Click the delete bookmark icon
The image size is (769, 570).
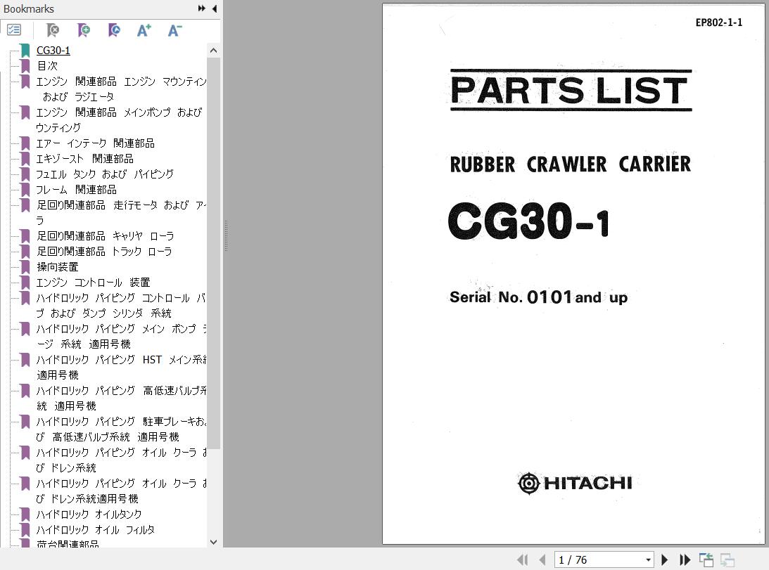(53, 30)
